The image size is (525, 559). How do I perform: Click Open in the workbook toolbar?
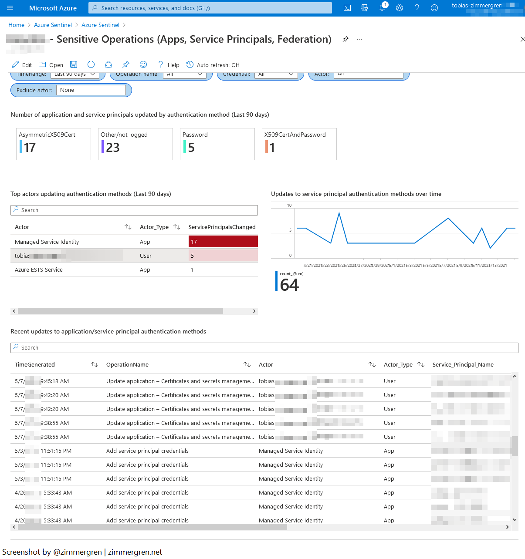(51, 65)
